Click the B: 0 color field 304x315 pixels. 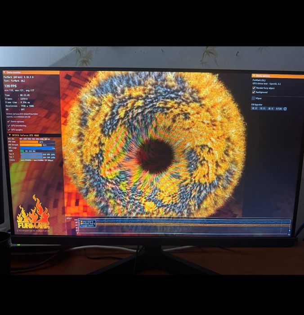[271, 109]
